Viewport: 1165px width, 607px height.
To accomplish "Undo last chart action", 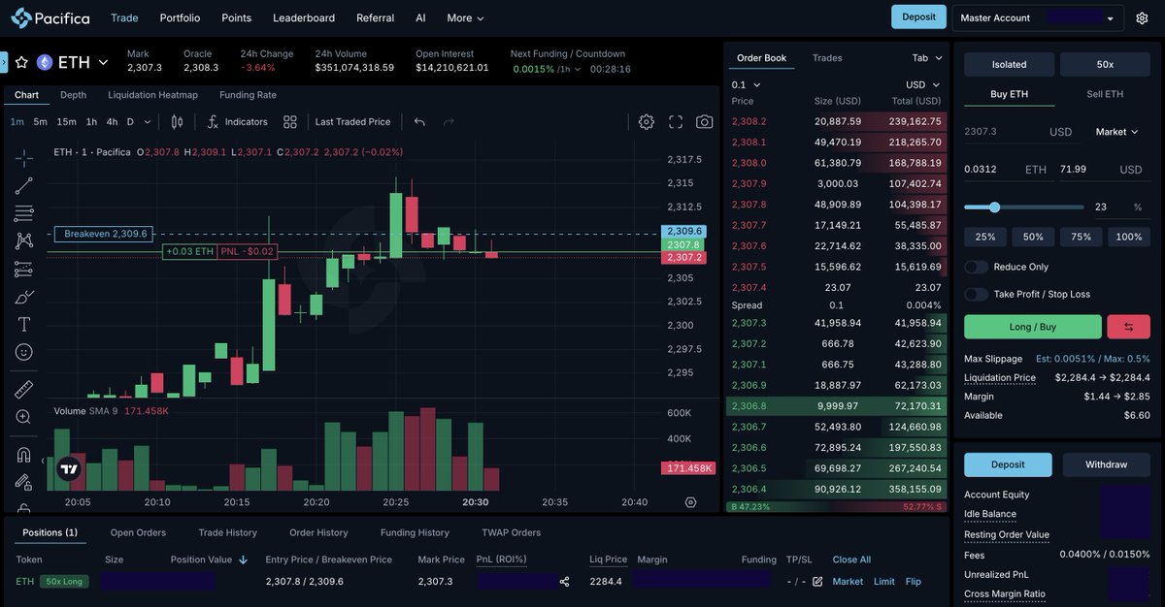I will [419, 122].
